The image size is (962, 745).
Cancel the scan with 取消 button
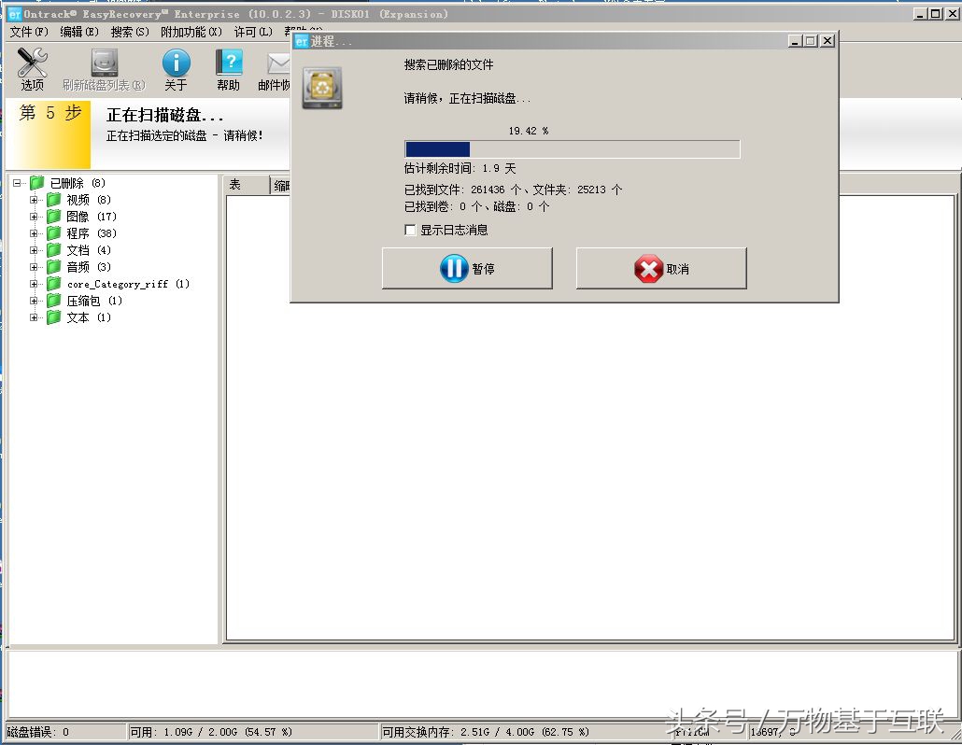click(661, 269)
